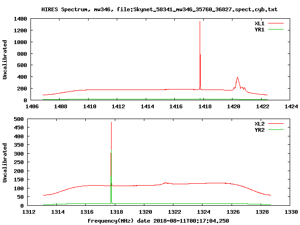Click the 1312 x-axis tick label
The width and height of the screenshot is (300, 225).
coord(29,212)
